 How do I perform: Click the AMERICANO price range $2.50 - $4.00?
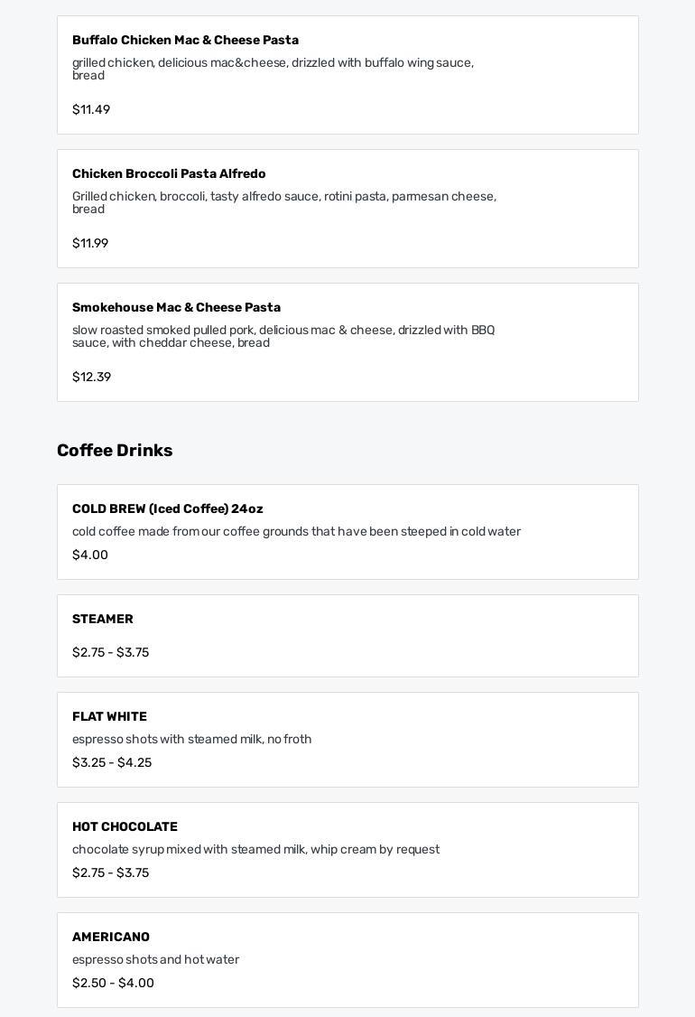click(x=114, y=983)
